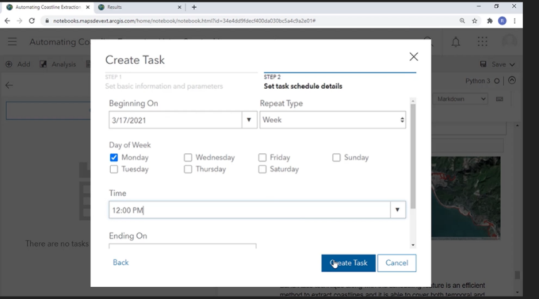
Task: Uncheck the Monday checkbox
Action: pos(114,158)
